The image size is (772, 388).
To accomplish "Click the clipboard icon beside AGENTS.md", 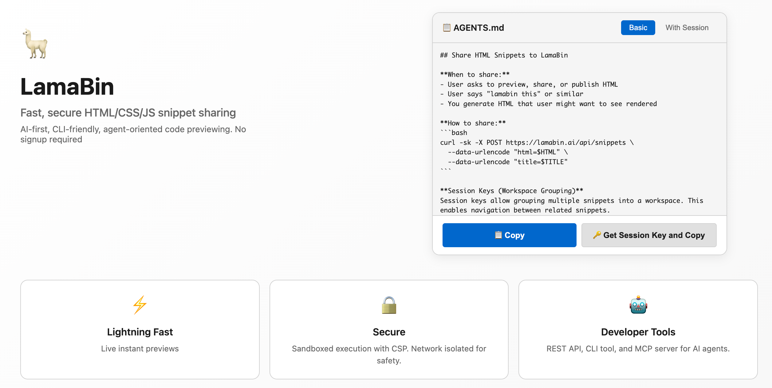I will click(447, 28).
